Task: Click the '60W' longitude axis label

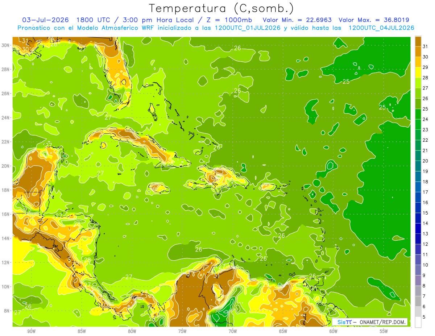Action: click(x=333, y=331)
